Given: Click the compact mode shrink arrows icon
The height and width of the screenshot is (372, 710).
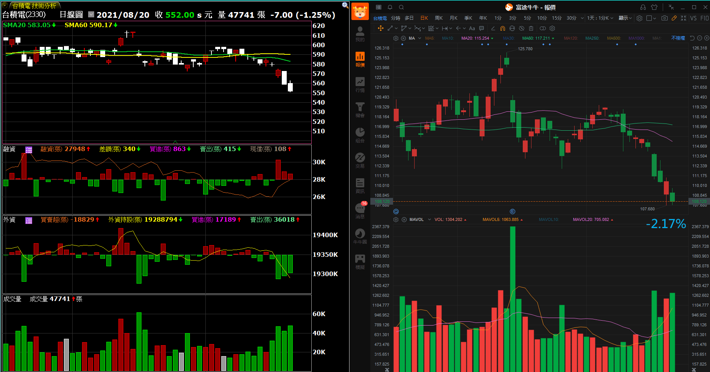Looking at the screenshot, I should point(671,7).
